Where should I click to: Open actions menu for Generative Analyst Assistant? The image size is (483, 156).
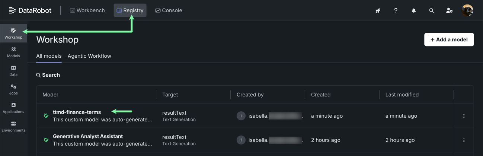point(464,140)
